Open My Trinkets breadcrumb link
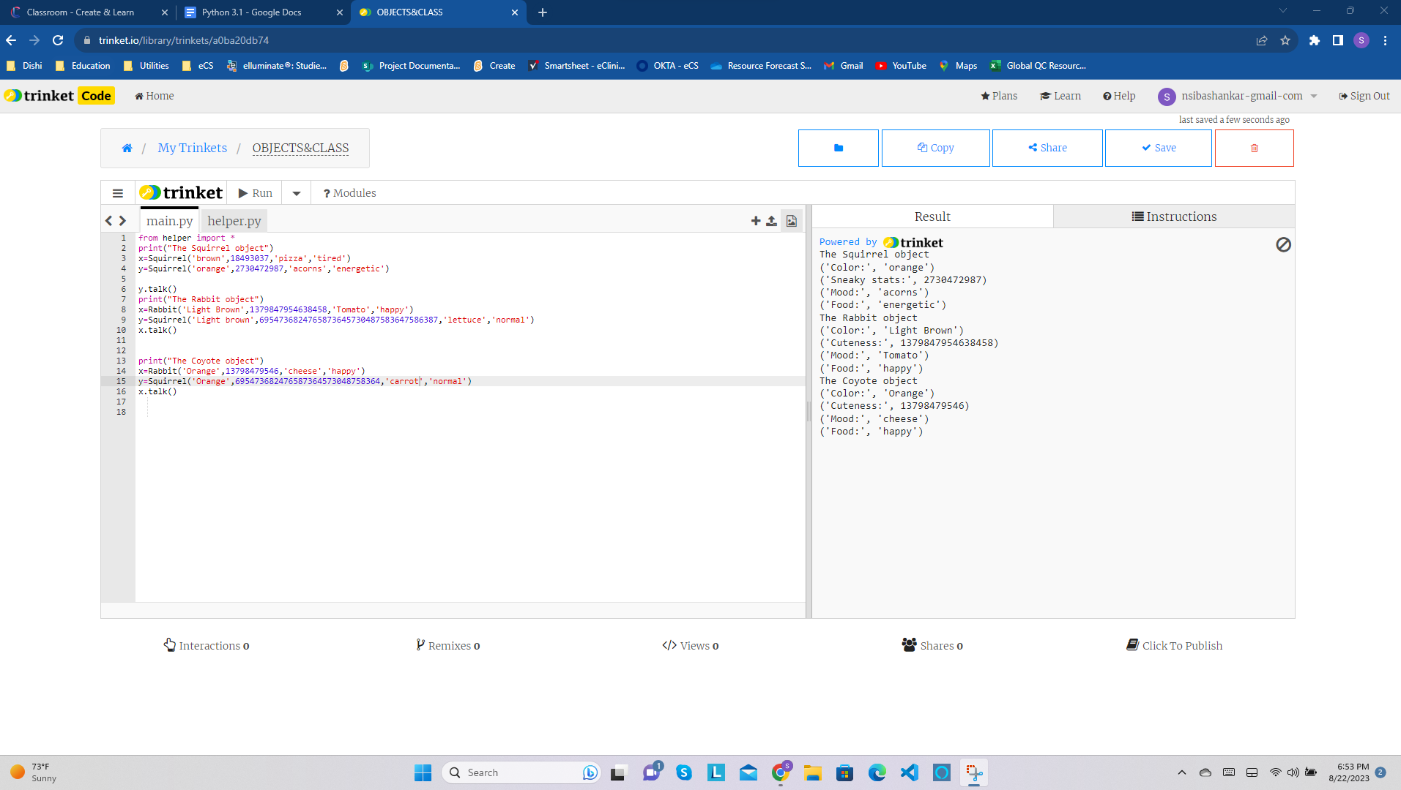 [x=193, y=148]
